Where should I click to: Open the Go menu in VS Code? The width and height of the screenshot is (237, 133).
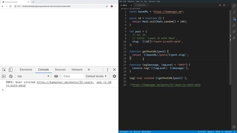[x=142, y=1]
